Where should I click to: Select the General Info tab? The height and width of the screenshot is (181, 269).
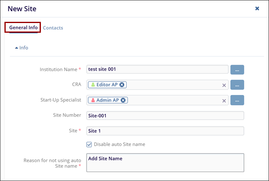click(23, 27)
